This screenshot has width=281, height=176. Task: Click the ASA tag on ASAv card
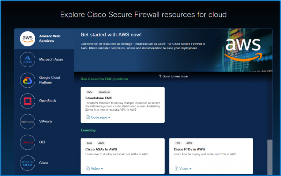pyautogui.click(x=89, y=143)
